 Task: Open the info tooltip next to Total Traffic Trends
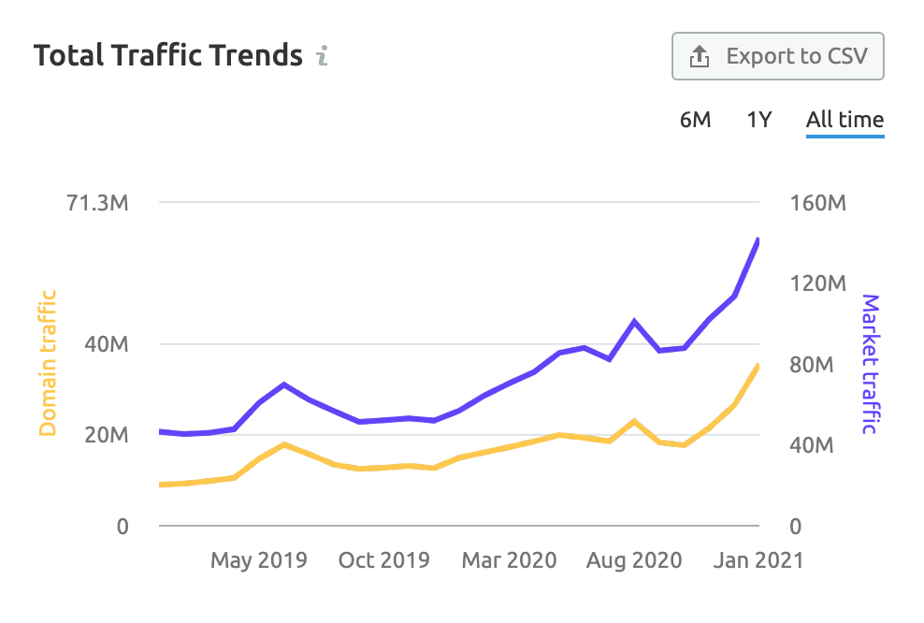pos(323,56)
